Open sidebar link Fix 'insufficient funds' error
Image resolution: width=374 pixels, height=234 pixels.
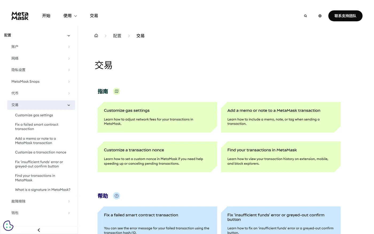coord(39,164)
